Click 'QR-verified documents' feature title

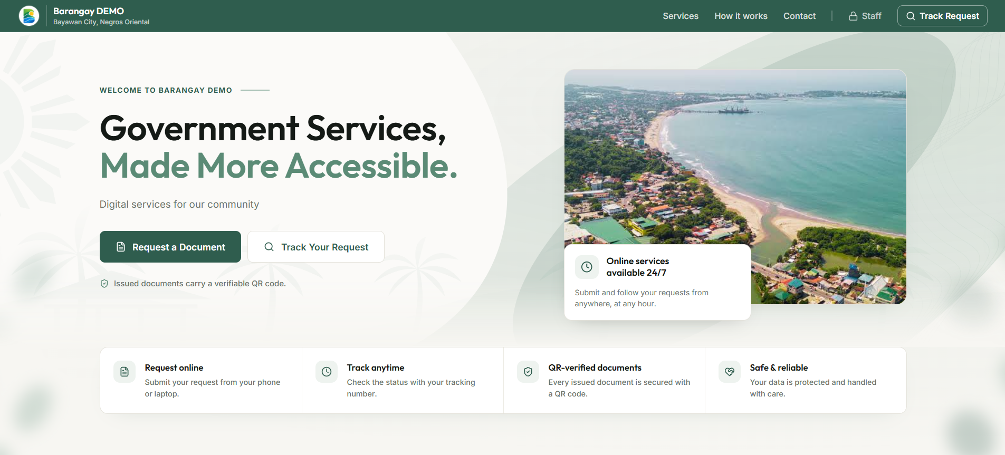pos(595,367)
